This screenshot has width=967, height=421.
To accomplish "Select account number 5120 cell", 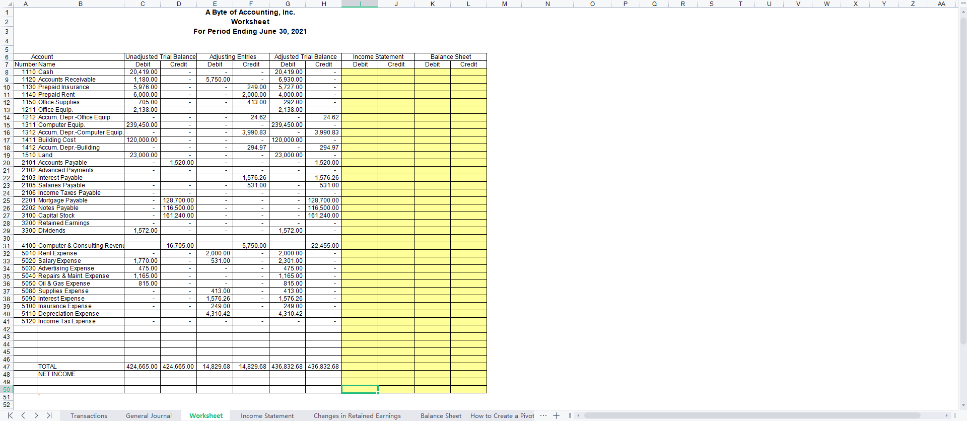I will click(25, 321).
